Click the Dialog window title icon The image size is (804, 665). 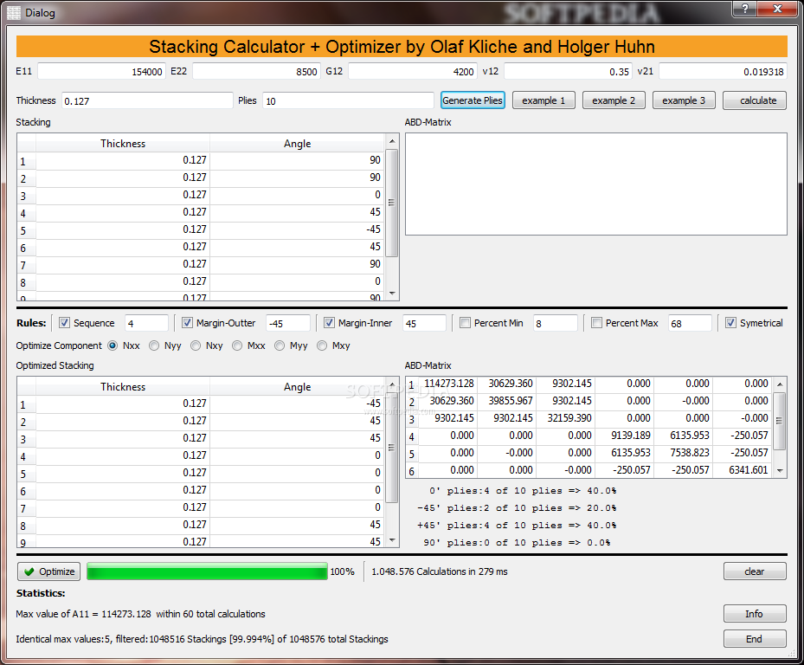pos(14,12)
